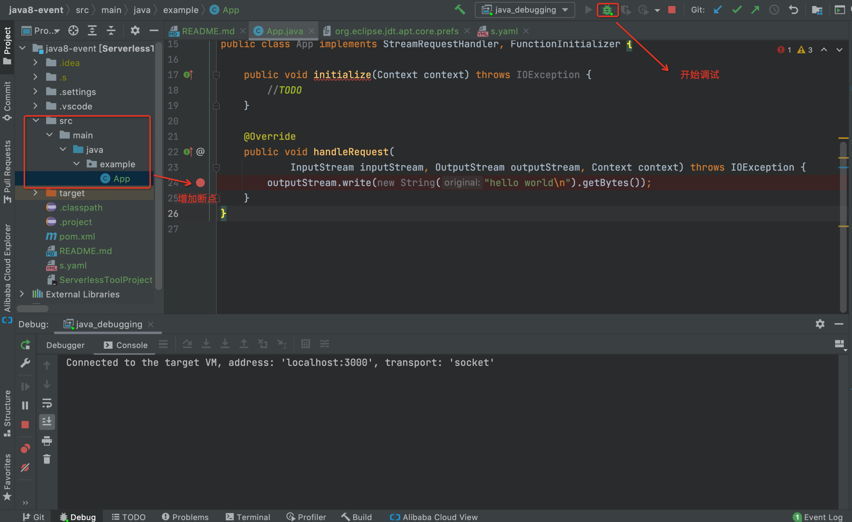
Task: Open the java_debugging run configuration dropdown
Action: tap(525, 10)
